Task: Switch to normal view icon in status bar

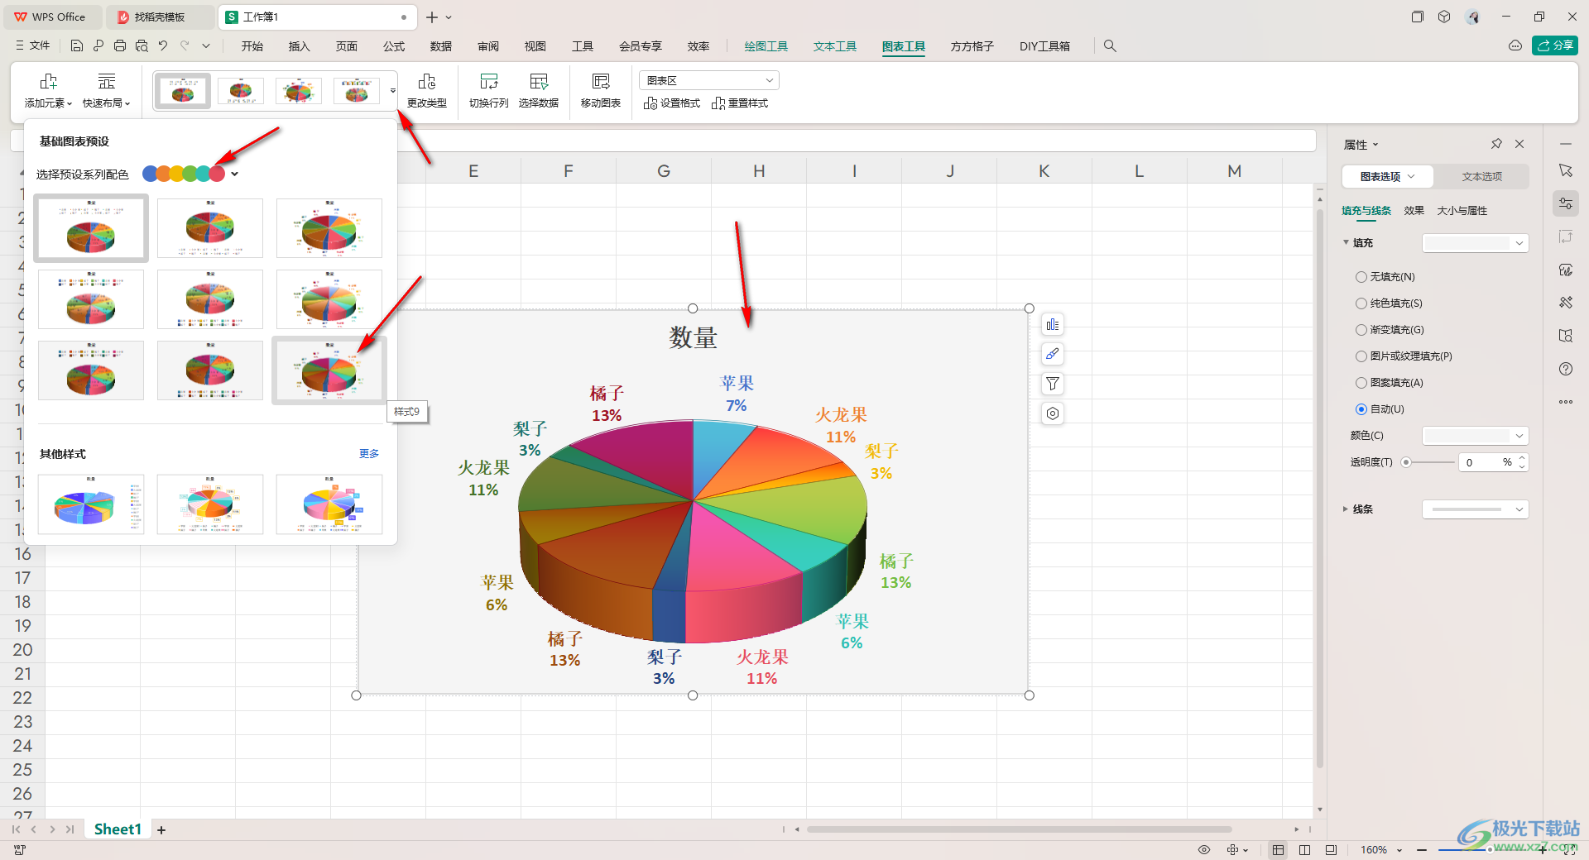Action: tap(1279, 850)
